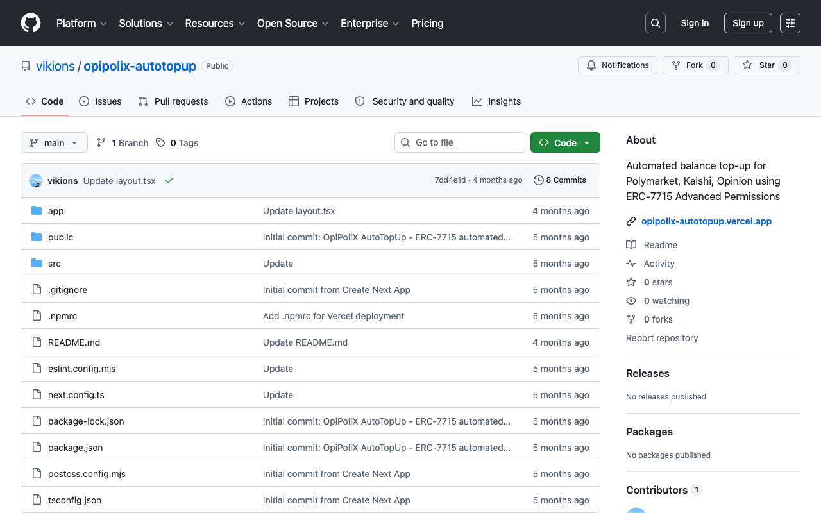
Task: Expand the Resources menu
Action: (216, 23)
